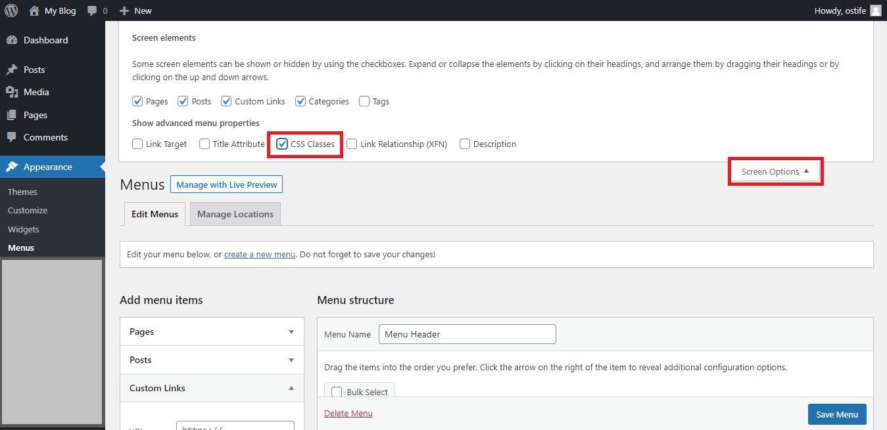Expand the Pages menu items section

point(291,332)
